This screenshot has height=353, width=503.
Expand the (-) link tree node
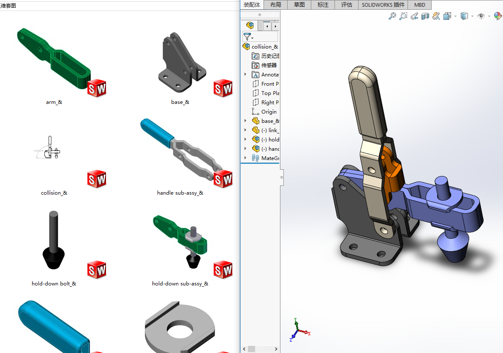click(245, 130)
